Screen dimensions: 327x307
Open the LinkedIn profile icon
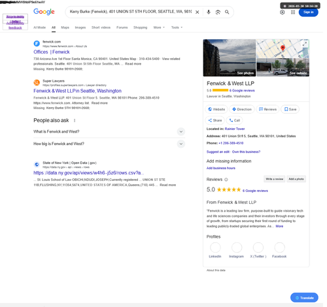[x=215, y=248]
